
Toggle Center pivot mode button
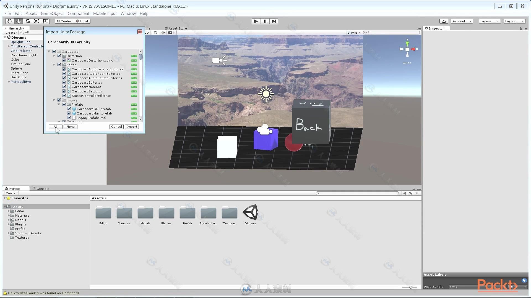[x=64, y=21]
